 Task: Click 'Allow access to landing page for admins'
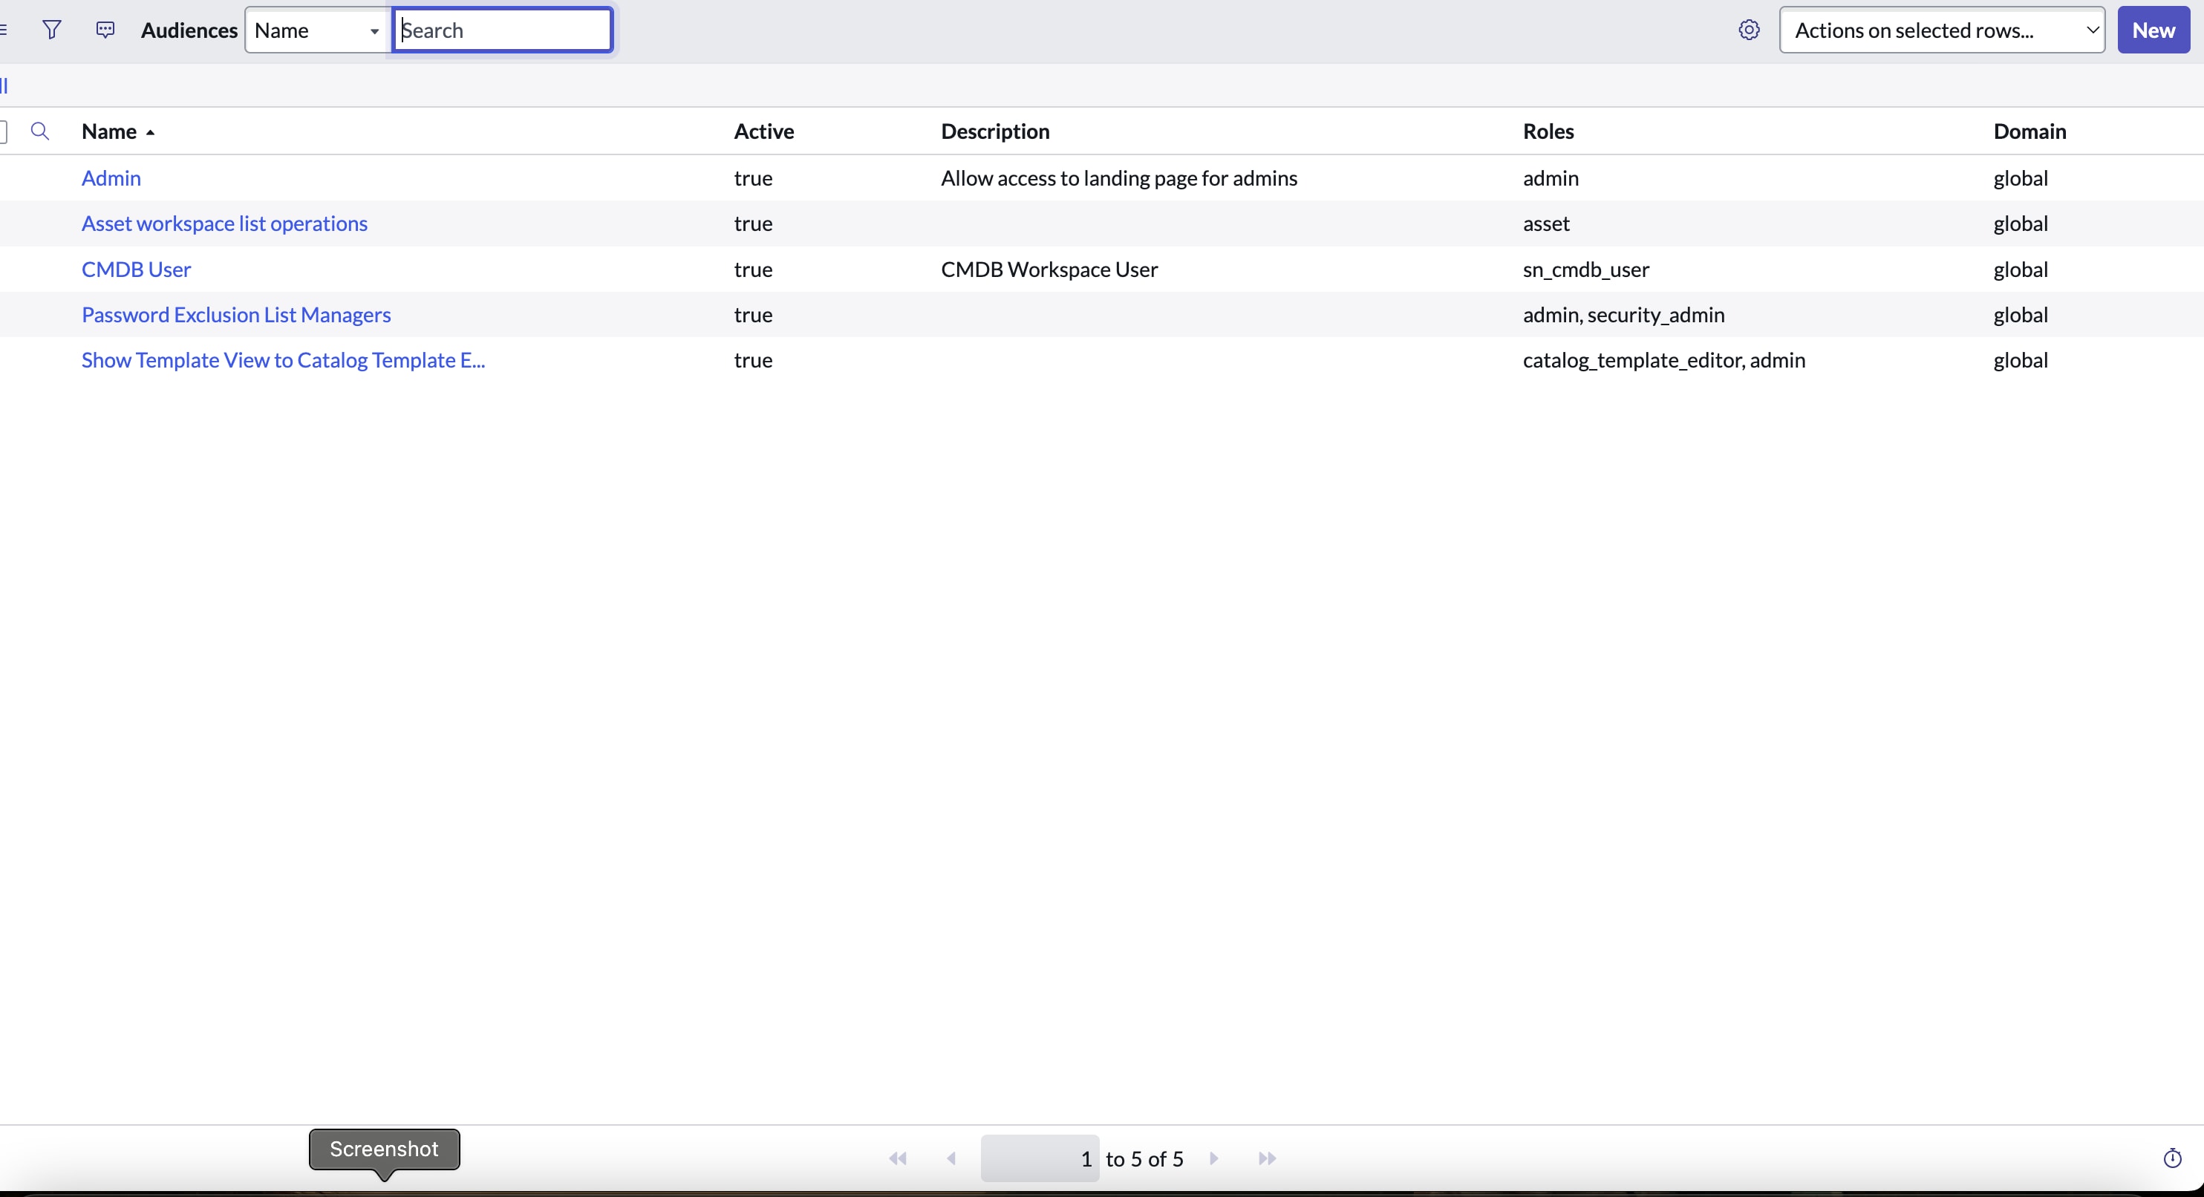tap(1119, 178)
